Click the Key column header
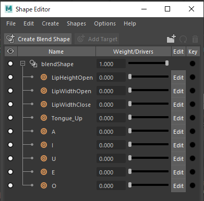This screenshot has width=204, height=201. point(193,52)
